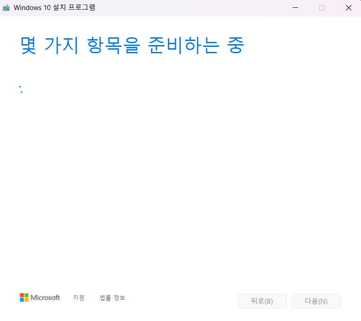The width and height of the screenshot is (361, 321).
Task: Click the heading 몇 가지 항목을 준비하는 중
Action: (x=132, y=45)
